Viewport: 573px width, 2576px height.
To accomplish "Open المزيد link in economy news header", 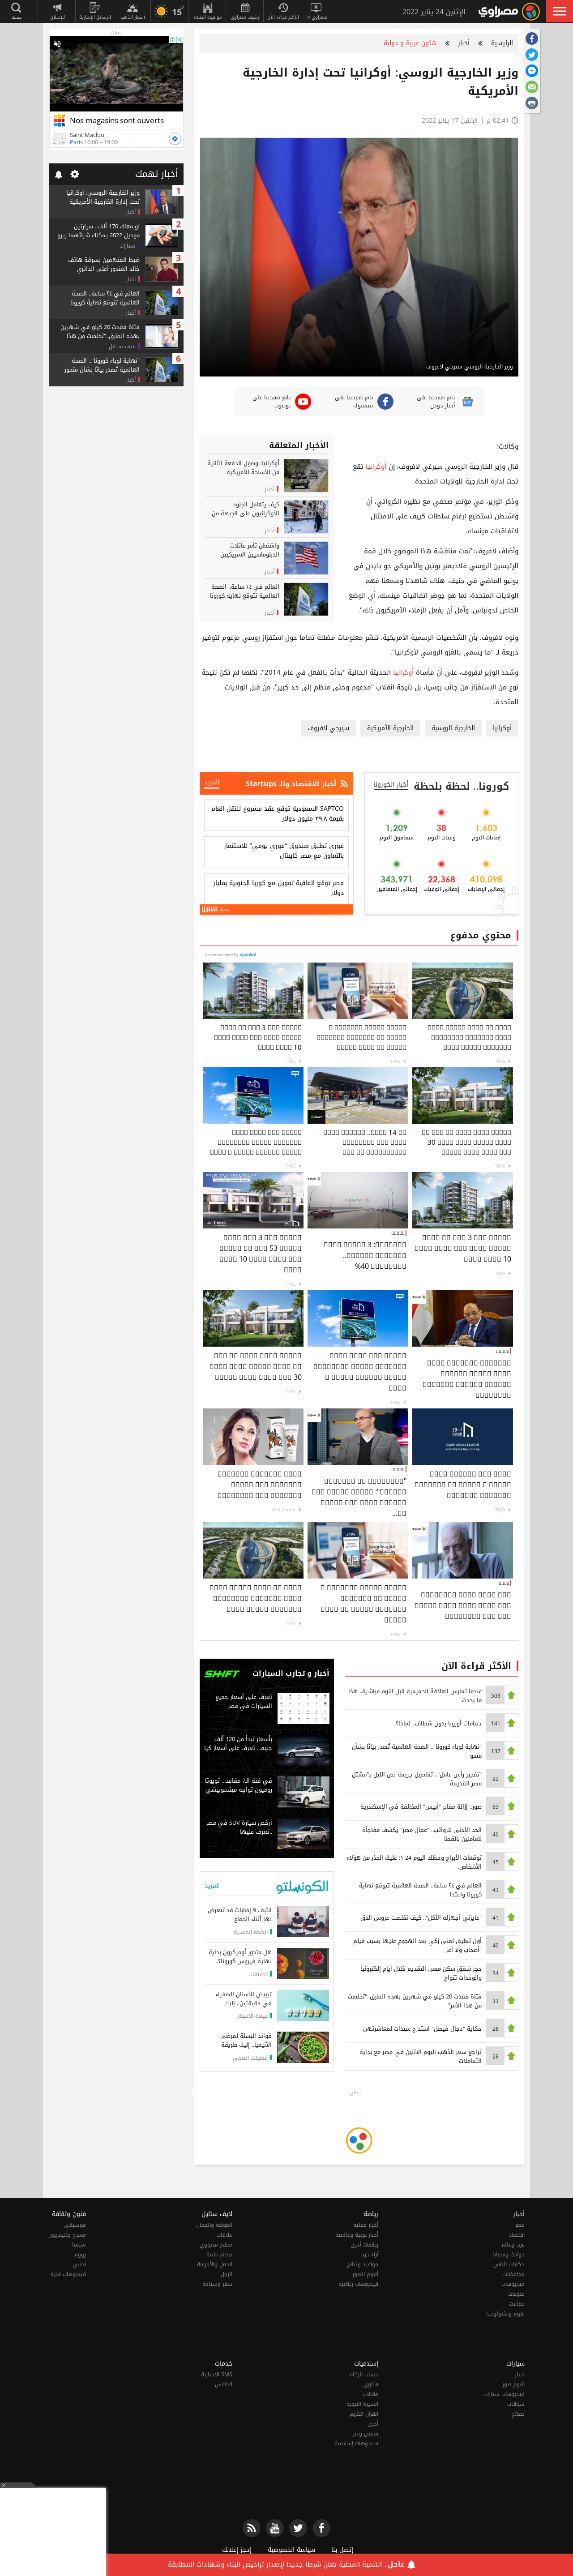I will coord(212,783).
